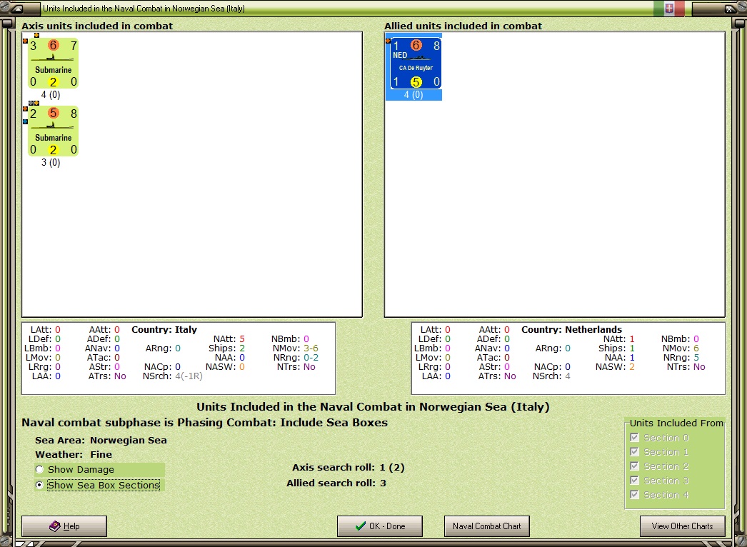Open View Other Charts
Image resolution: width=747 pixels, height=547 pixels.
[682, 526]
